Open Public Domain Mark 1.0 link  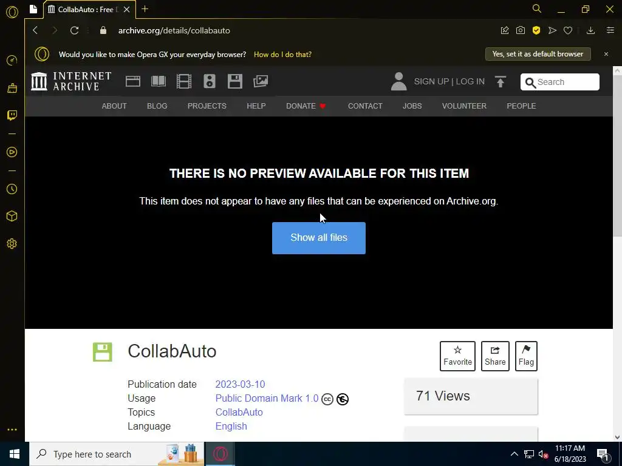[267, 398]
